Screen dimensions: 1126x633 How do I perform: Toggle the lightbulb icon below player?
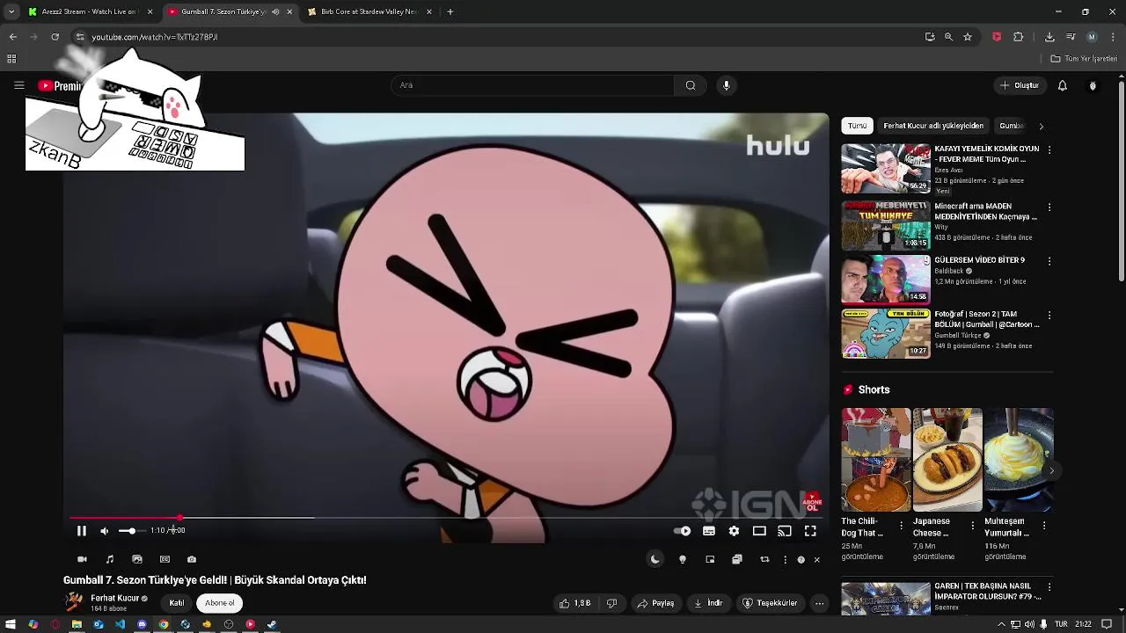pos(683,559)
